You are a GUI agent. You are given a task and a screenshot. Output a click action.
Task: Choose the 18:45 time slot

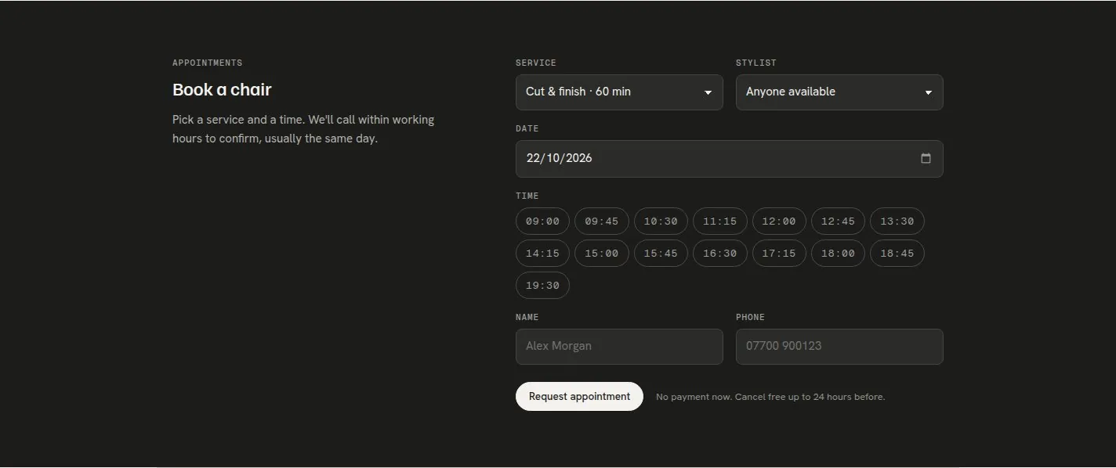(897, 254)
